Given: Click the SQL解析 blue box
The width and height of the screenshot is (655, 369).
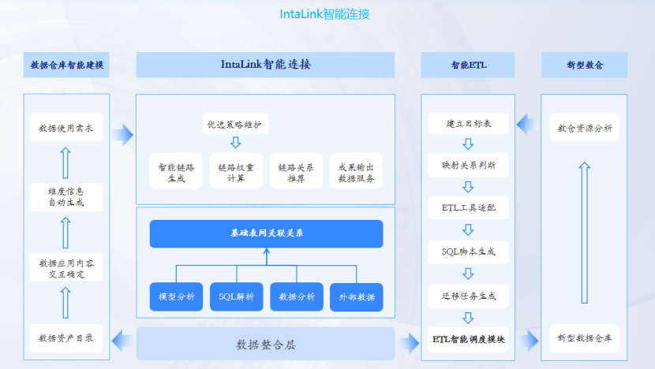Looking at the screenshot, I should [x=237, y=296].
